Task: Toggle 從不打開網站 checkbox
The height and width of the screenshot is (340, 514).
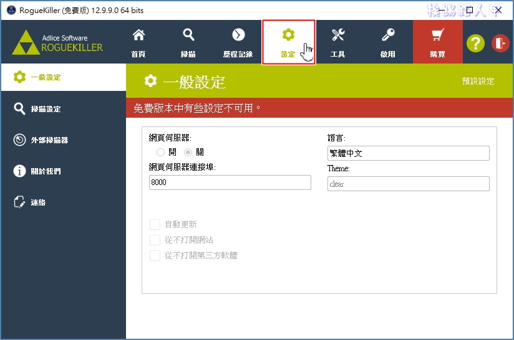Action: [155, 240]
